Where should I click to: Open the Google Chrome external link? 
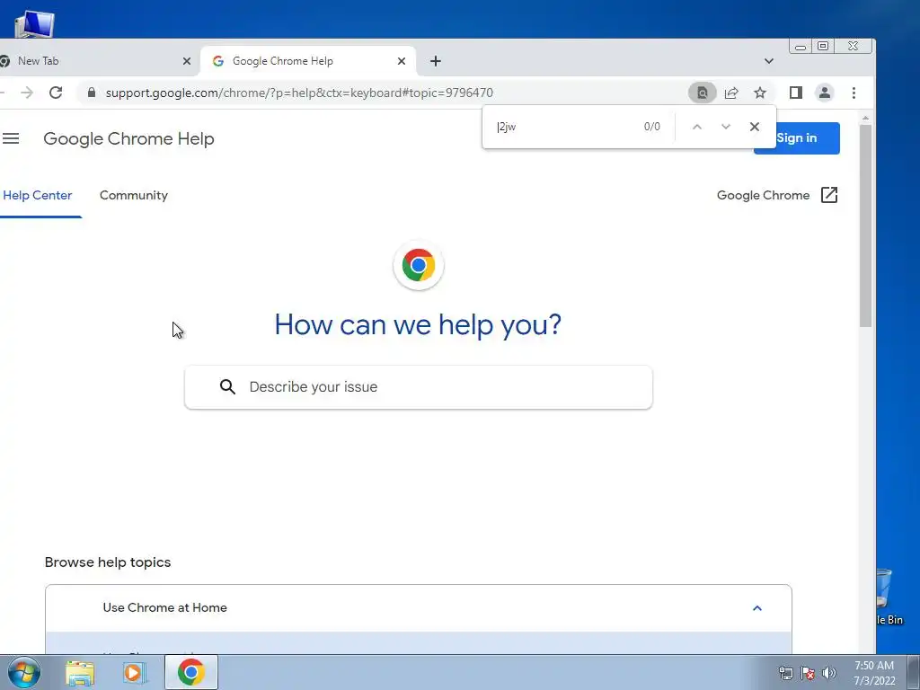777,195
